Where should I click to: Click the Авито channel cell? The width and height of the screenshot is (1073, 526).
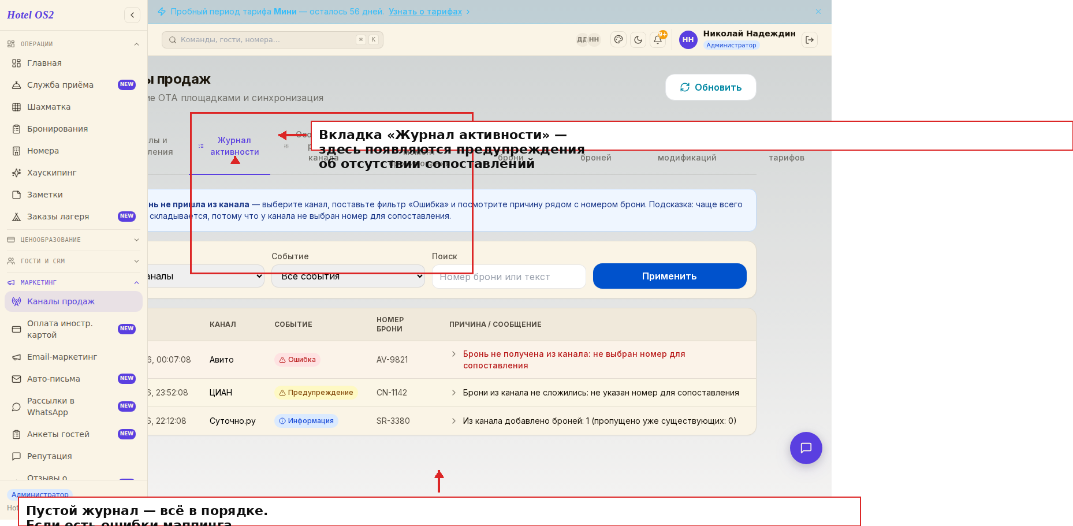[222, 360]
